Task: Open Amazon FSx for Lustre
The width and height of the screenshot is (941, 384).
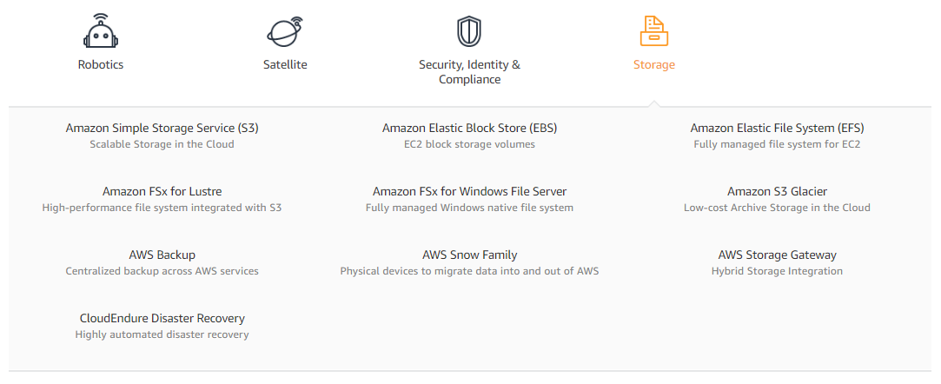Action: [x=162, y=191]
